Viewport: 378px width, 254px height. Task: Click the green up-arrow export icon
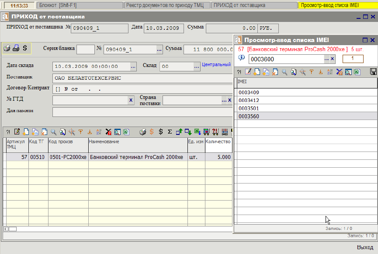click(179, 132)
